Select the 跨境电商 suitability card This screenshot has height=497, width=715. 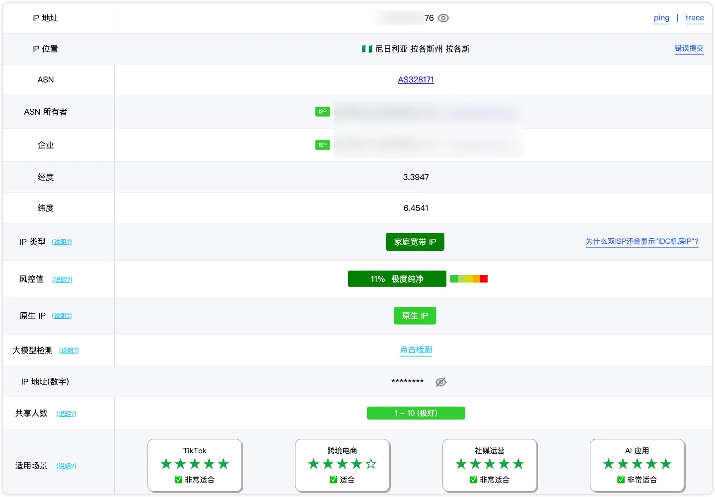coord(342,465)
